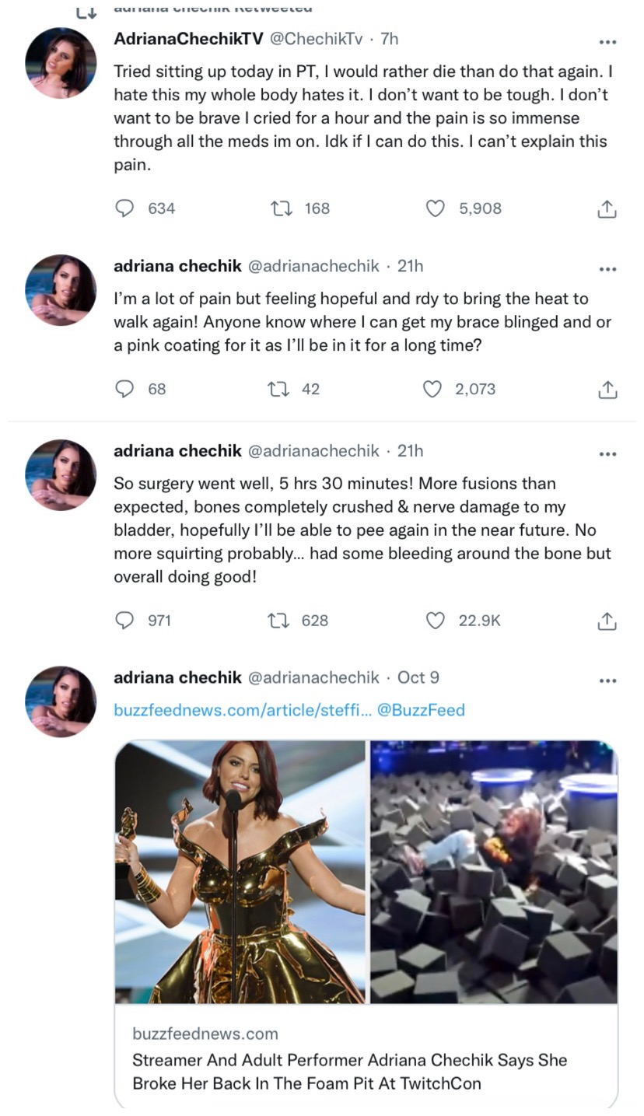The image size is (644, 1116).
Task: Share the AdrianaChechikTV tweet
Action: (607, 208)
